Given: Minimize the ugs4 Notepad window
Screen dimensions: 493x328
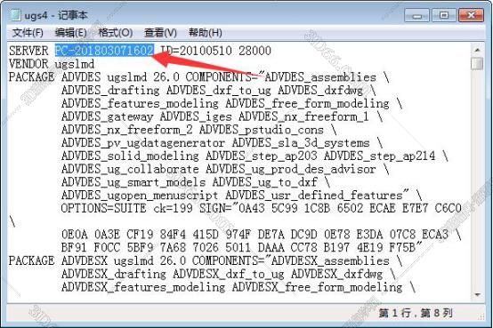Looking at the screenshot, I should click(416, 15).
